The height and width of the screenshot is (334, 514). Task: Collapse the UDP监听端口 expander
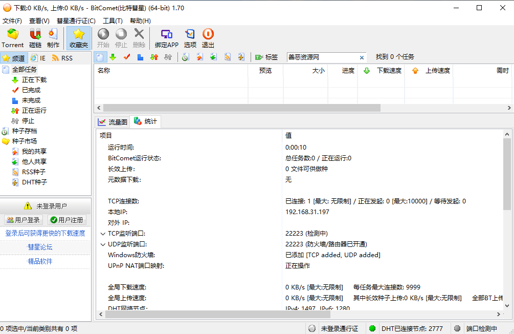[102, 244]
